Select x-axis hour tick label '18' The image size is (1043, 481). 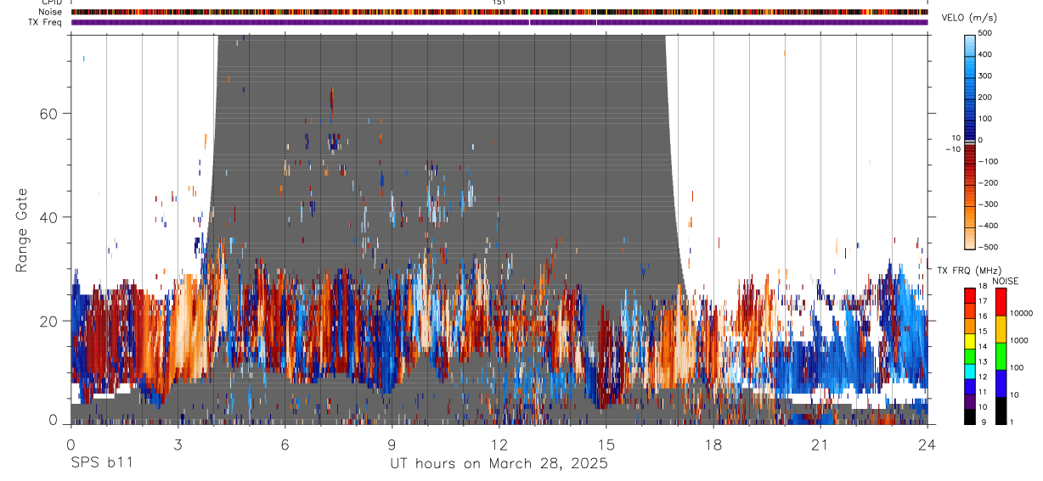[x=713, y=444]
